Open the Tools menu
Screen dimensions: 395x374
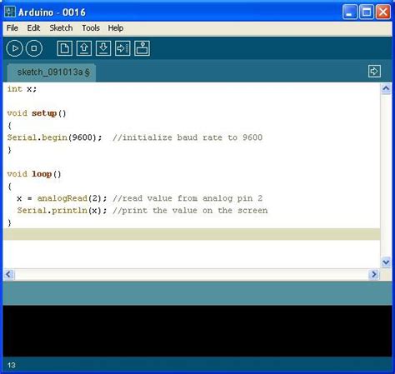[x=91, y=28]
